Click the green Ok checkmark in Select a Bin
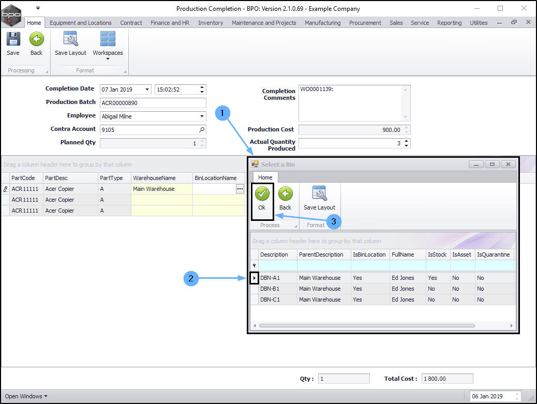The height and width of the screenshot is (404, 537). pos(262,193)
